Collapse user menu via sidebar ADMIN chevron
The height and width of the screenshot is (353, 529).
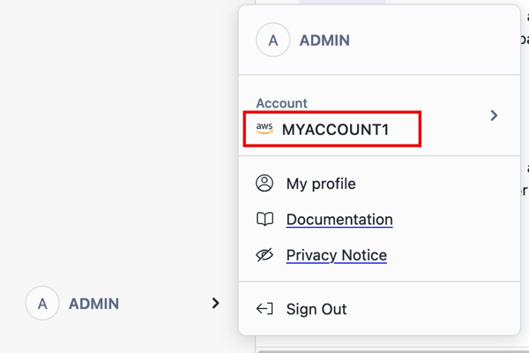215,304
